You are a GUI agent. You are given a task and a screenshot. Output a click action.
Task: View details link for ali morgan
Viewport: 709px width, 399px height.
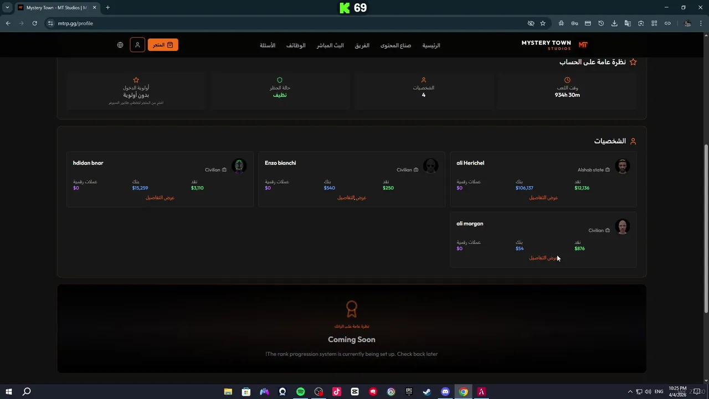pyautogui.click(x=543, y=258)
